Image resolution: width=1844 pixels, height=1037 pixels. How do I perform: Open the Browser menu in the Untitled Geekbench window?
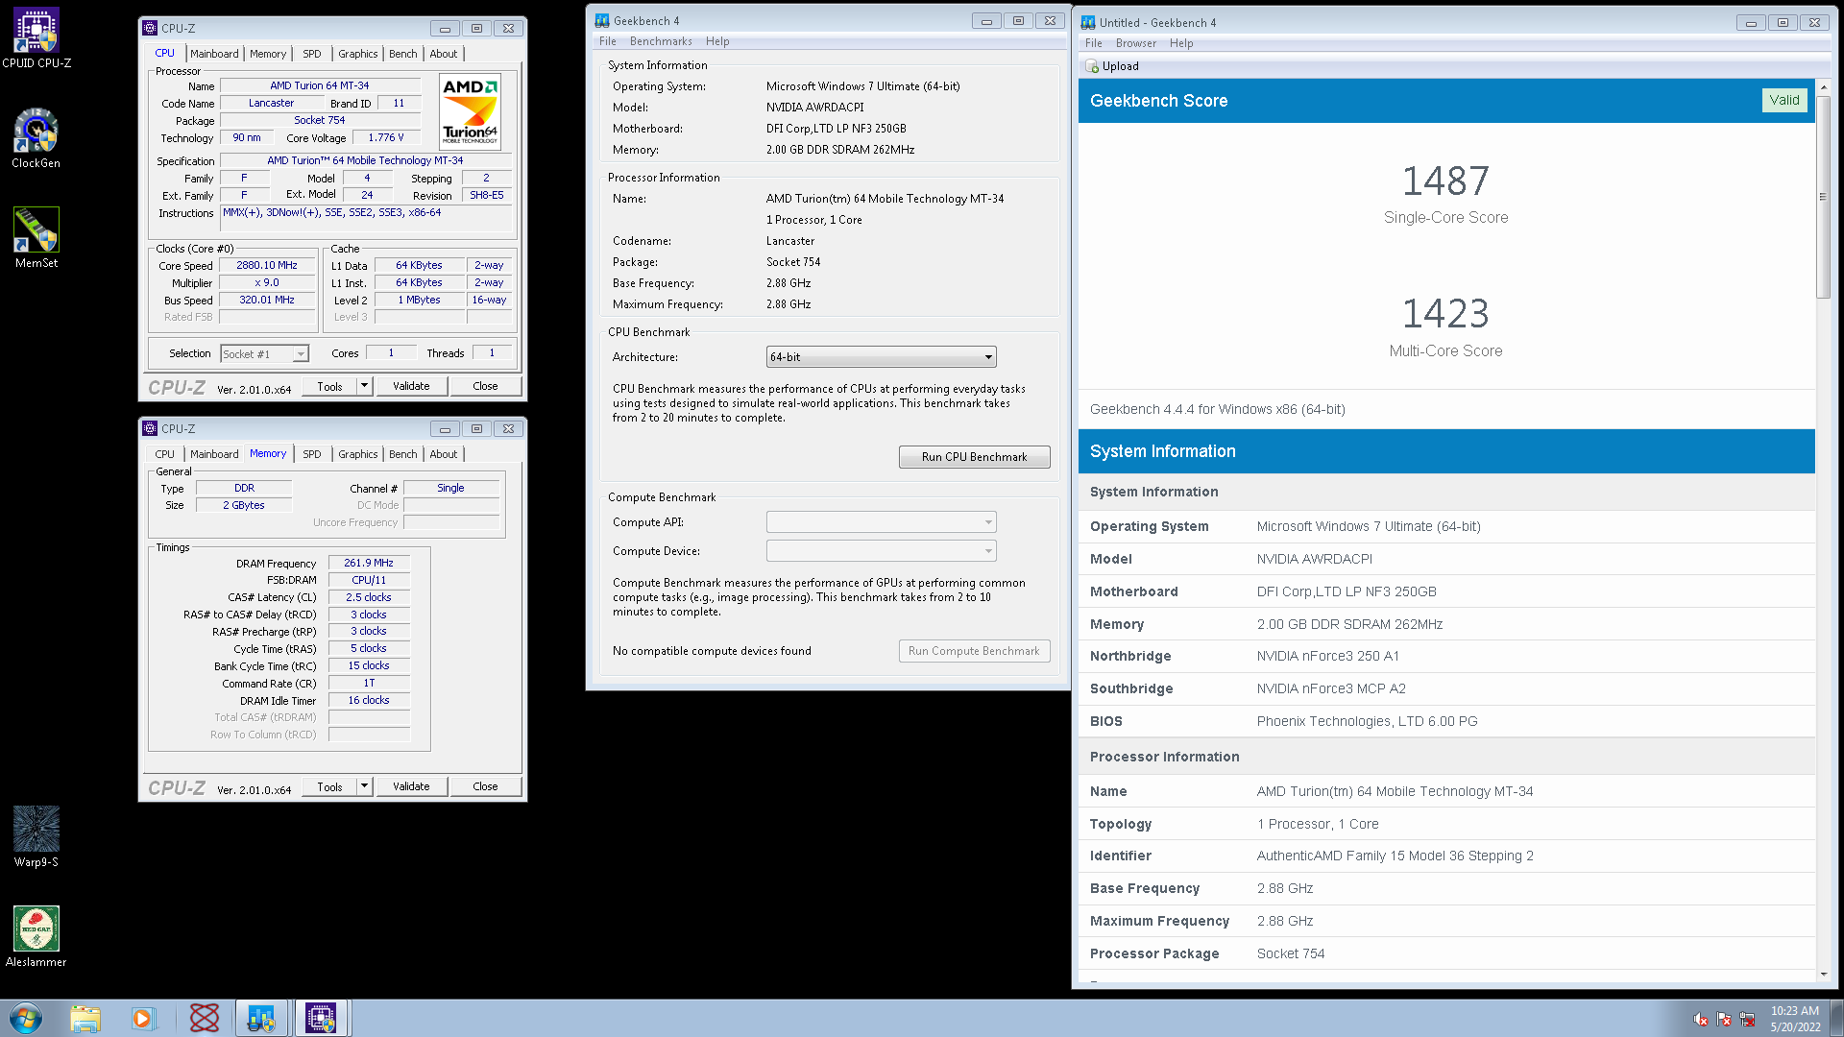pos(1136,43)
